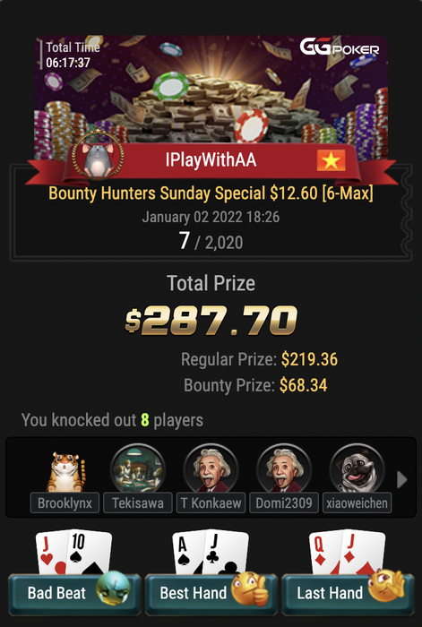
Task: Click the Queen-Jack diamond cards above Last Hand
Action: pos(348,552)
